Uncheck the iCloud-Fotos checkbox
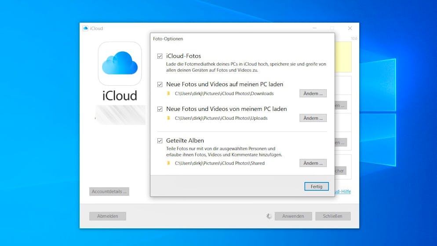 point(160,56)
